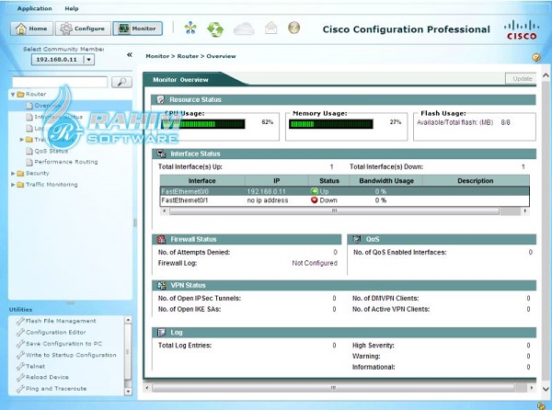552x410 pixels.
Task: Click the Cisco logo
Action: (x=522, y=29)
